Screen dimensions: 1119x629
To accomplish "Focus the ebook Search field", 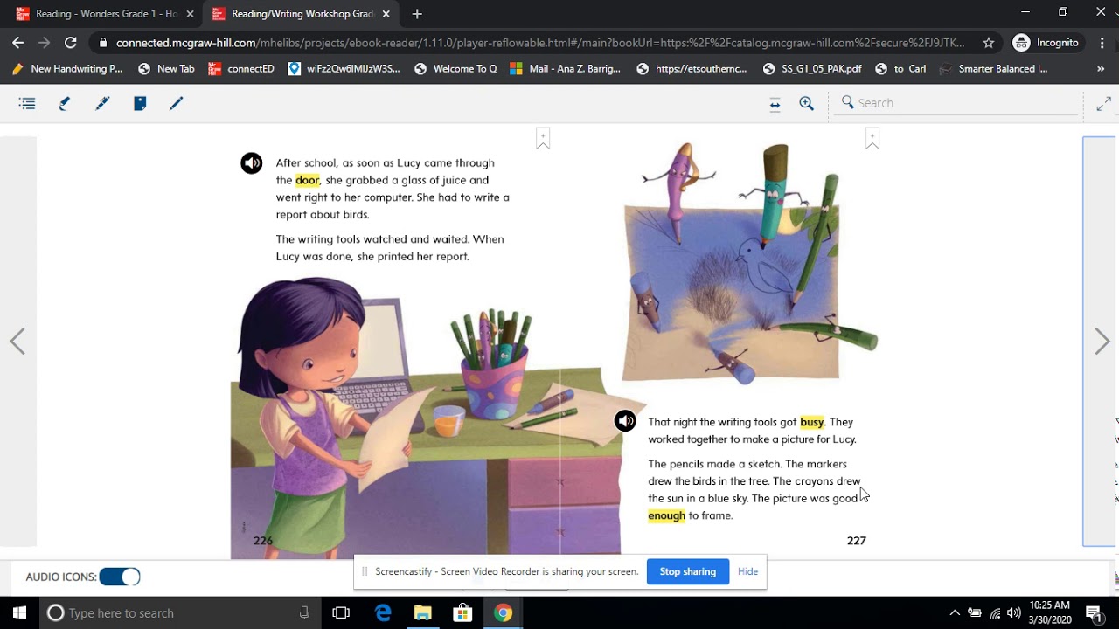I will (957, 103).
